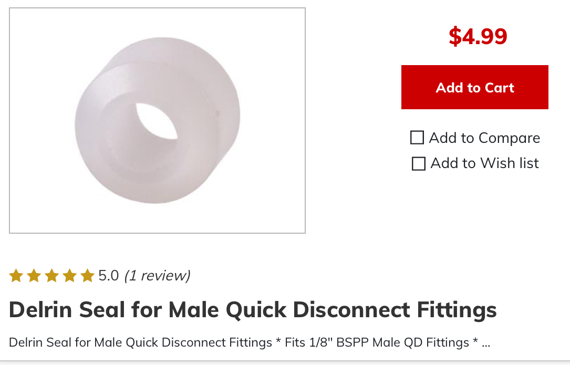Click the 5.0 rating score
This screenshot has height=365, width=570.
tap(108, 276)
